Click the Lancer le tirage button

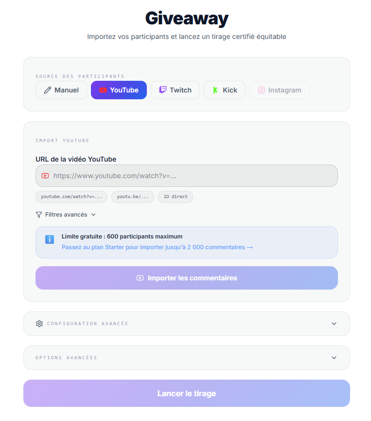coord(187,393)
